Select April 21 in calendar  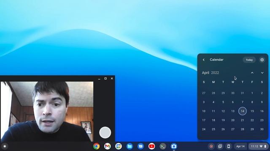tap(243, 120)
